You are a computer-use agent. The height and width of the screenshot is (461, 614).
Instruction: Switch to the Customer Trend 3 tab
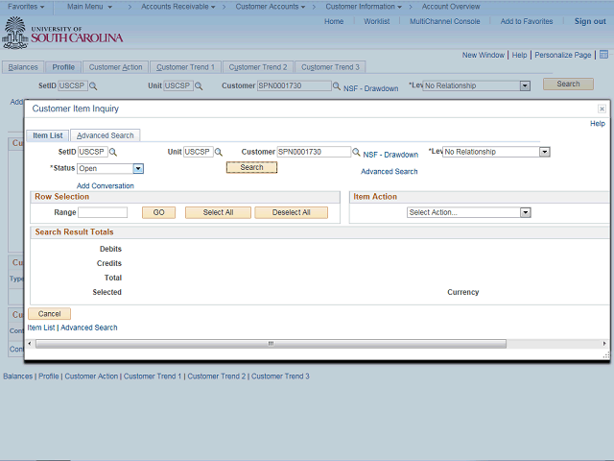pyautogui.click(x=330, y=67)
